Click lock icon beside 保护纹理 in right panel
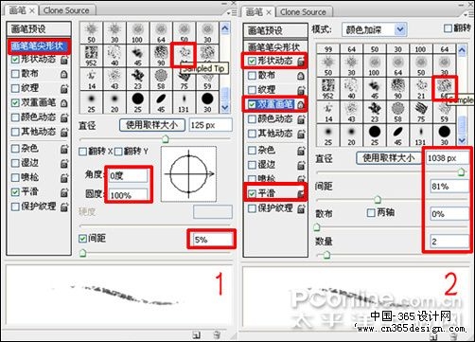475x342 pixels. tap(301, 208)
